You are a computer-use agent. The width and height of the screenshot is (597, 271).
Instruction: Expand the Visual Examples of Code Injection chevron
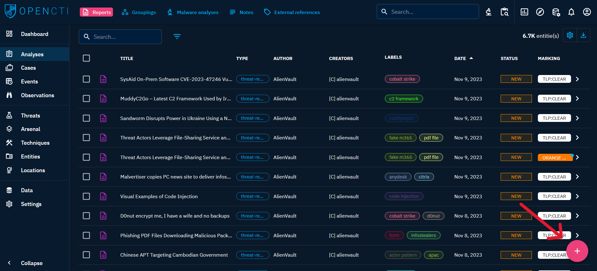tap(578, 196)
